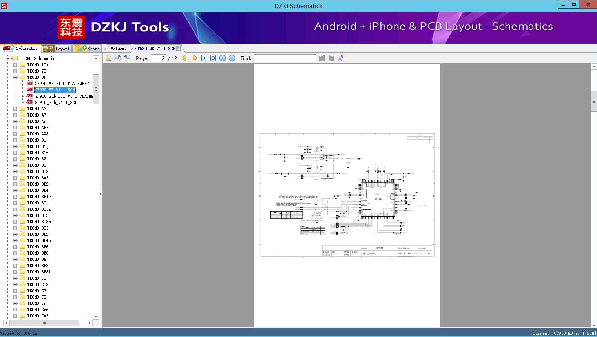Go to previous page arrow
The height and width of the screenshot is (337, 597).
point(184,58)
